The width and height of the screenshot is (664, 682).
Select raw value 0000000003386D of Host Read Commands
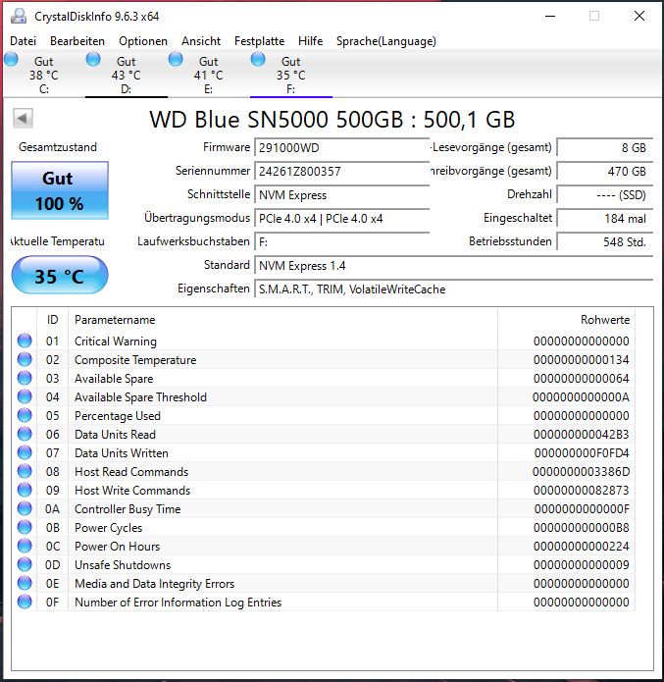click(x=581, y=471)
